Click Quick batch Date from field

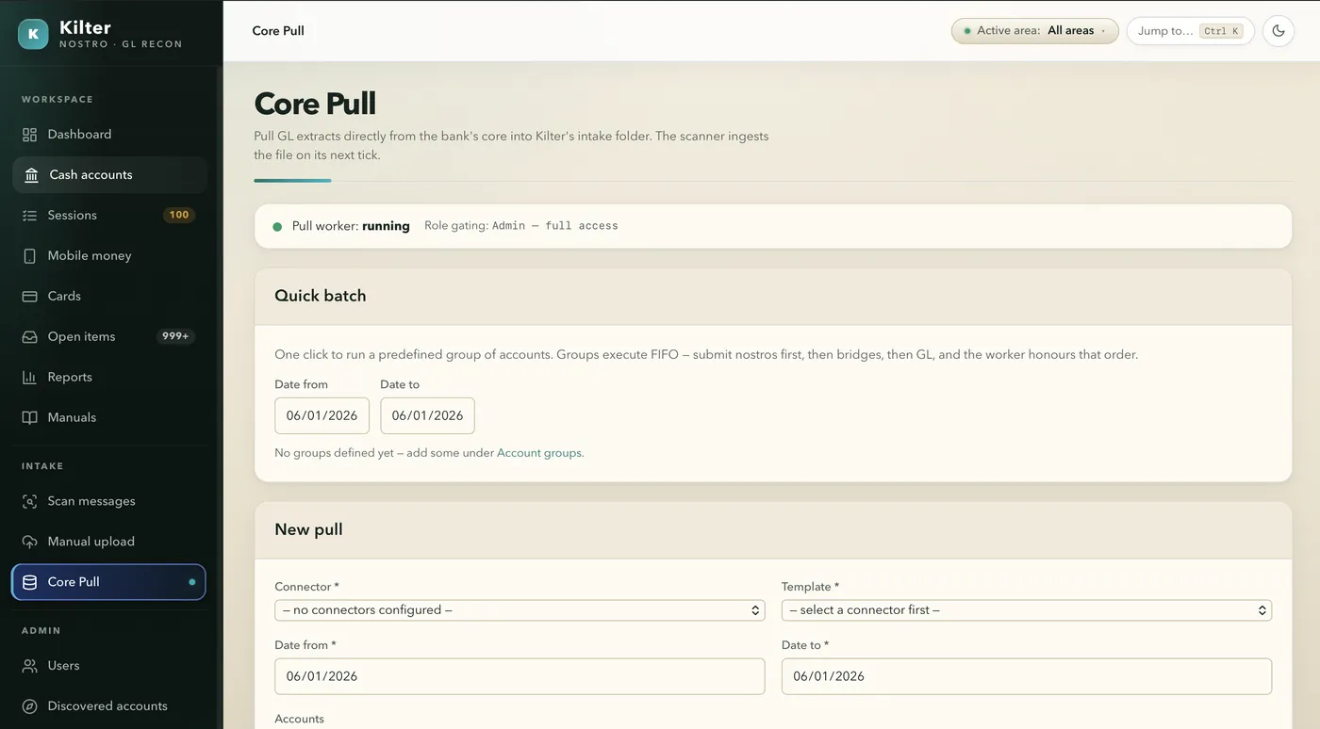coord(322,415)
